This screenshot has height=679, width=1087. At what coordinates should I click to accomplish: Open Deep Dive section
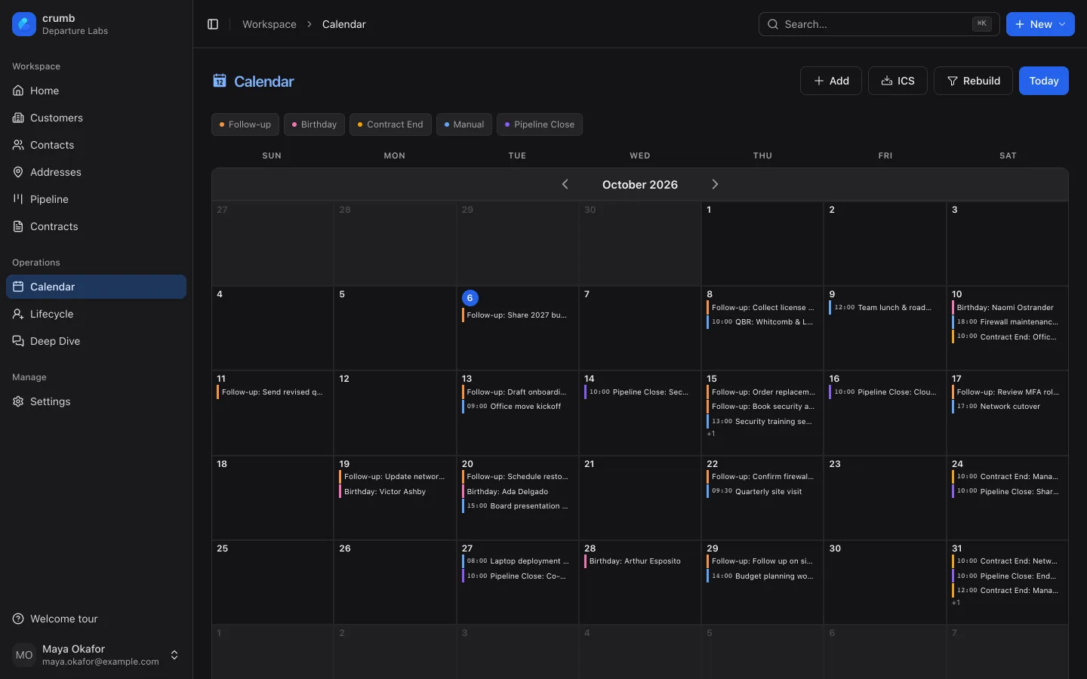(x=96, y=341)
